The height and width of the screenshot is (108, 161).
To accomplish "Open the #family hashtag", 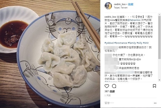I will tap(132, 43).
